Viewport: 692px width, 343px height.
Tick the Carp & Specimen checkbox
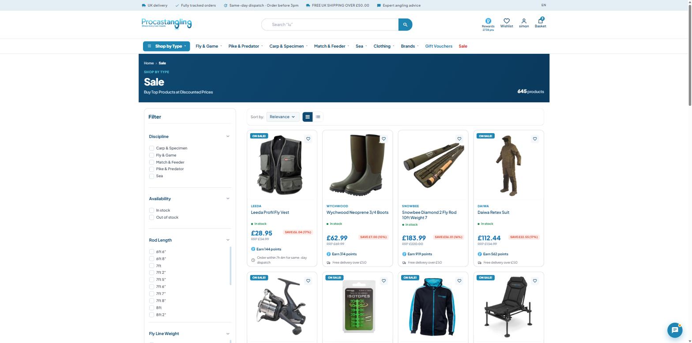pyautogui.click(x=151, y=148)
